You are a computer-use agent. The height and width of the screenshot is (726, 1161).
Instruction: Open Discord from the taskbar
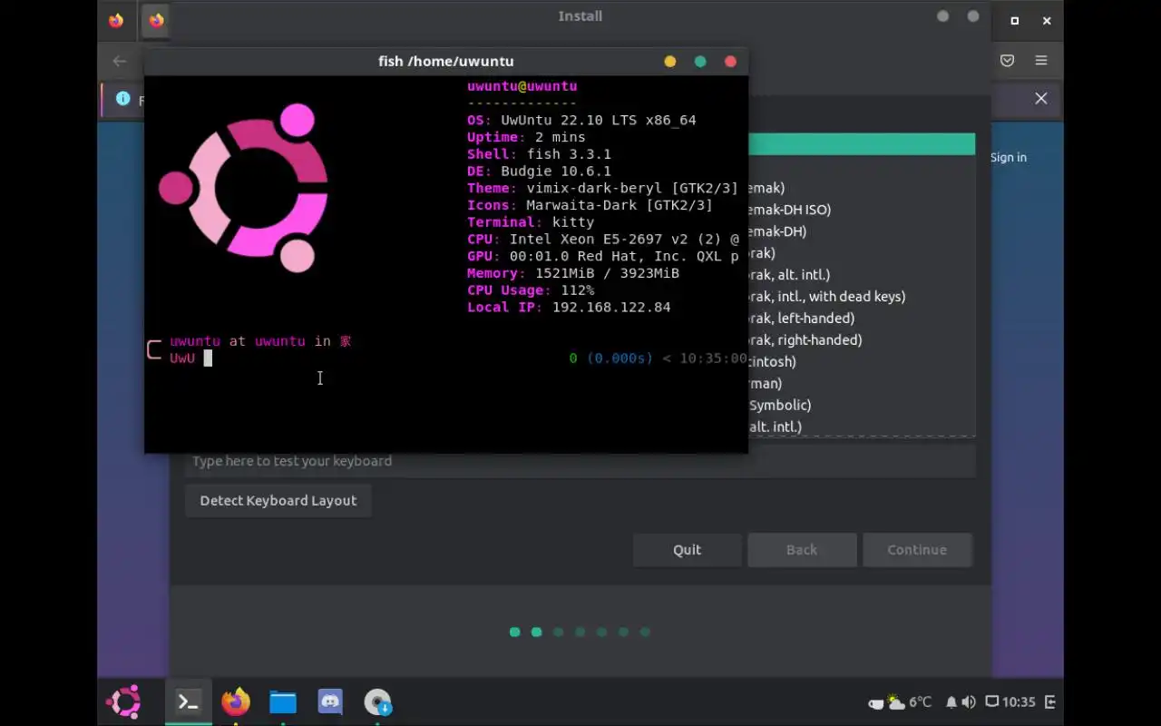pos(330,701)
